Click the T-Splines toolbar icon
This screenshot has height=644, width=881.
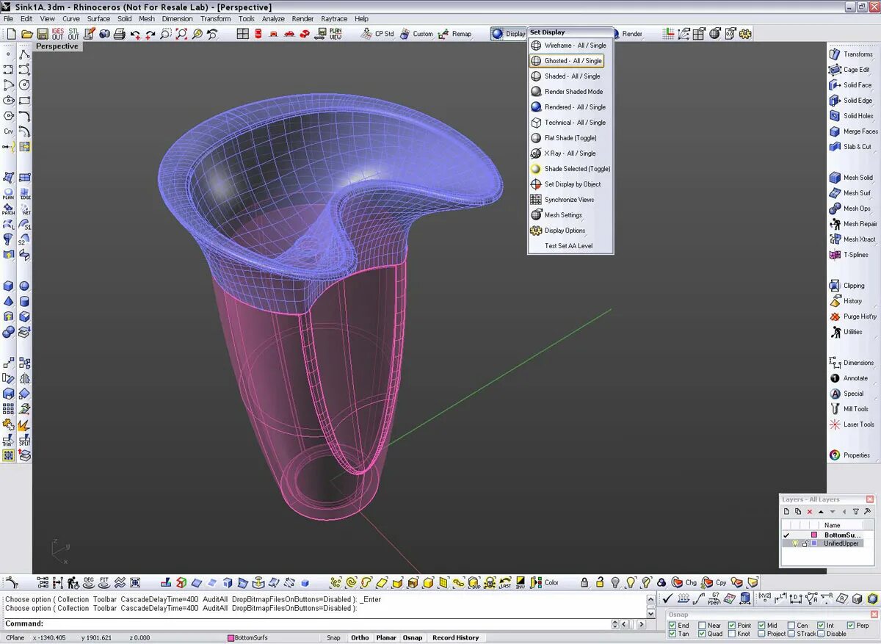tap(835, 255)
